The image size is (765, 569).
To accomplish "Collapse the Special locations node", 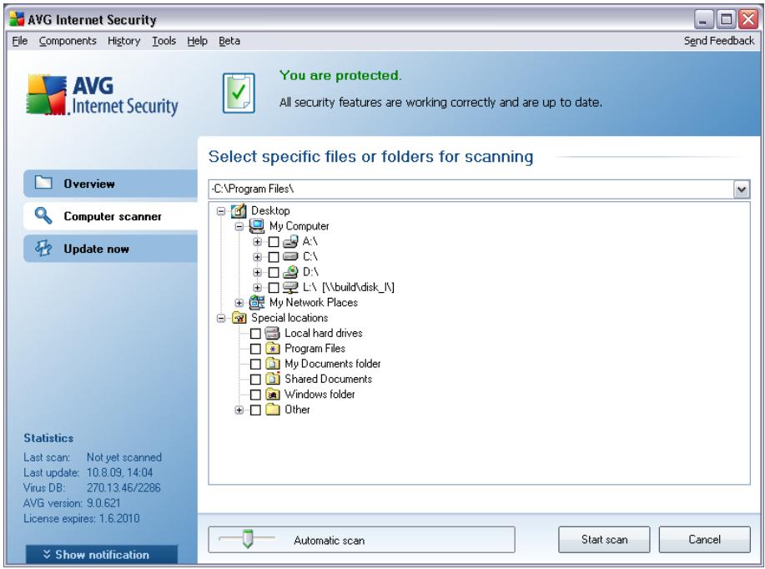I will pyautogui.click(x=221, y=318).
